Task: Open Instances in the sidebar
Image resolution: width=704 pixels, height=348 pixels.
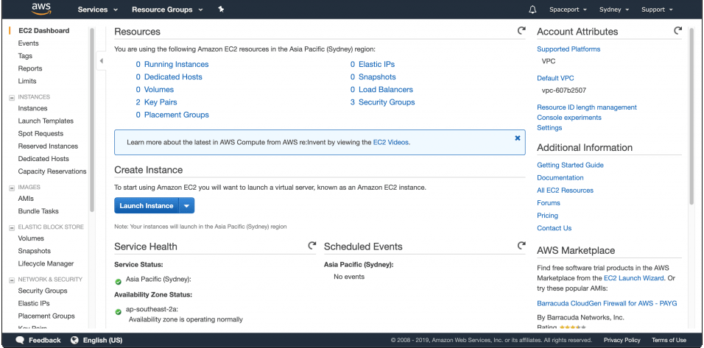Action: point(32,108)
